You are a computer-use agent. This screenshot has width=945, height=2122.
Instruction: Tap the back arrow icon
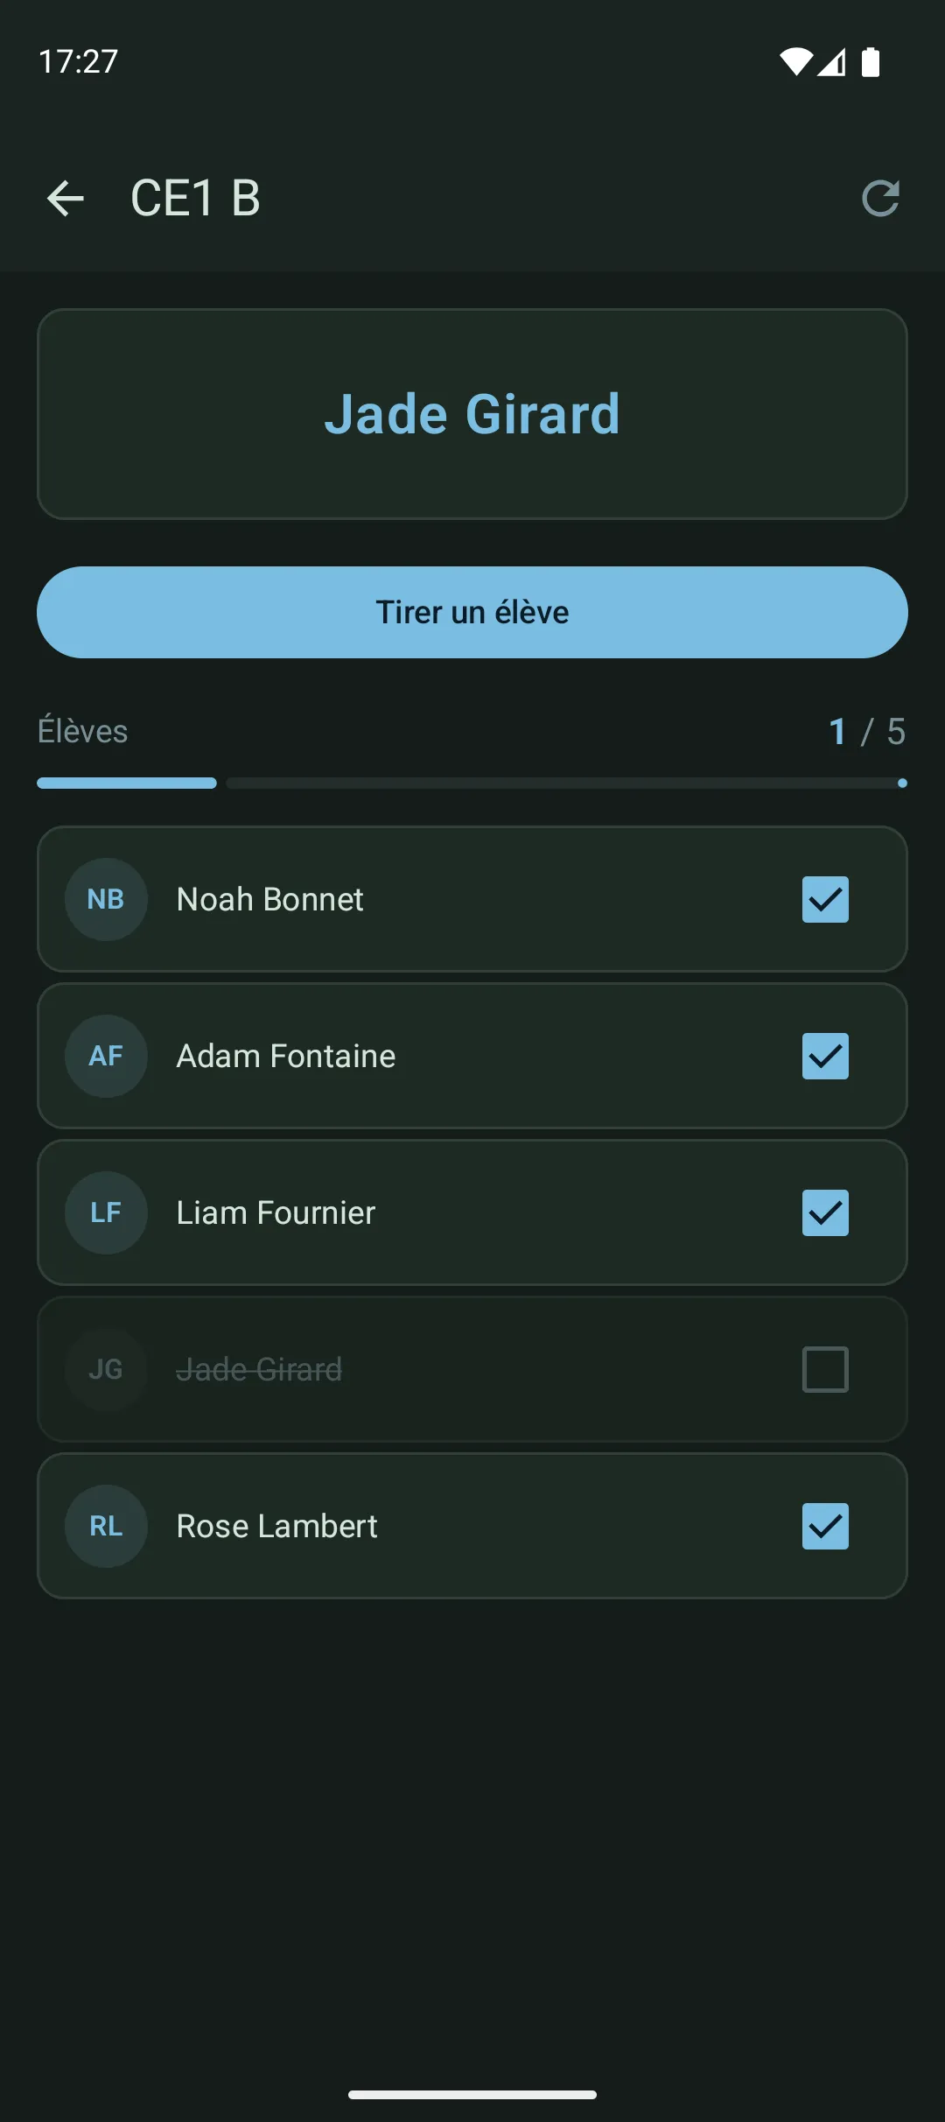[x=66, y=199]
